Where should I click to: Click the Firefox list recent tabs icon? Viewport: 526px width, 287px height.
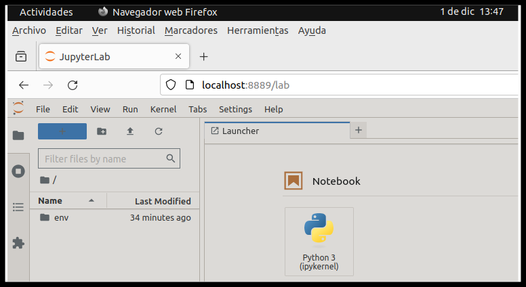pyautogui.click(x=21, y=56)
